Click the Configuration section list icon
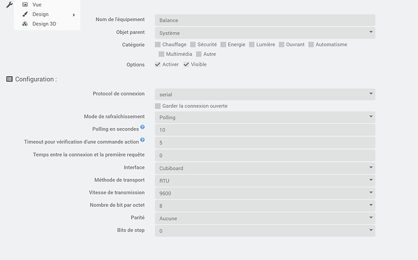The width and height of the screenshot is (418, 260). 9,79
